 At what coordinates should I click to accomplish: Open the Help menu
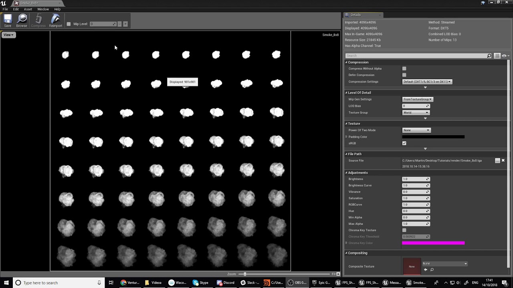pos(57,9)
